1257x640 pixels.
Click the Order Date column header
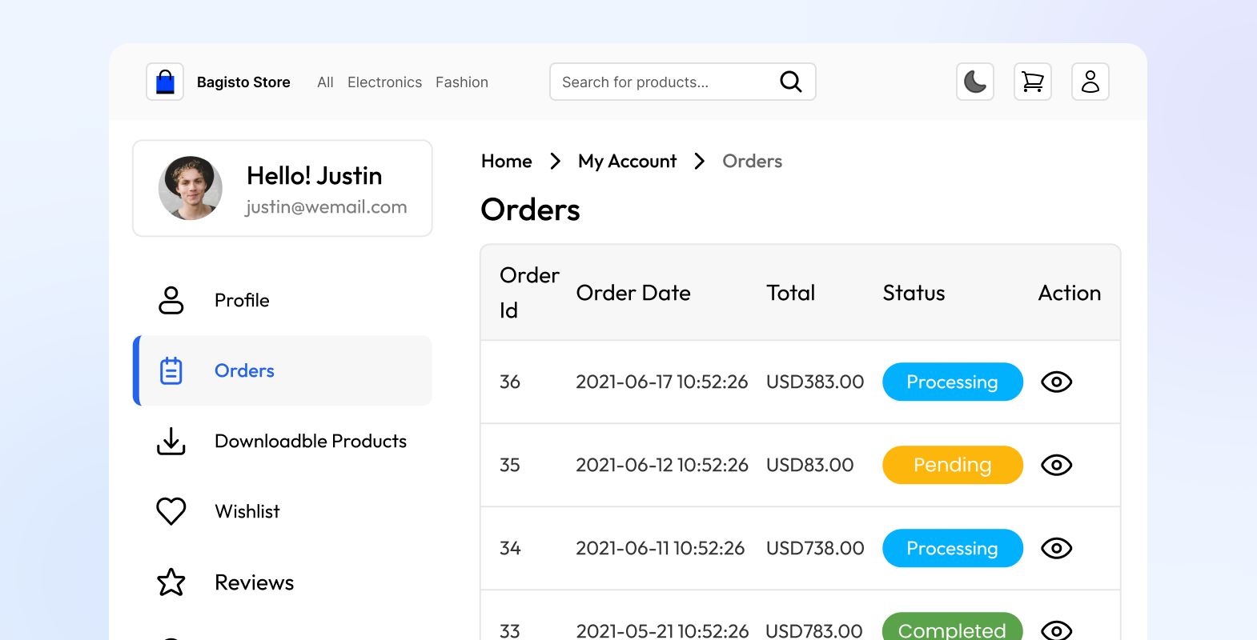633,293
